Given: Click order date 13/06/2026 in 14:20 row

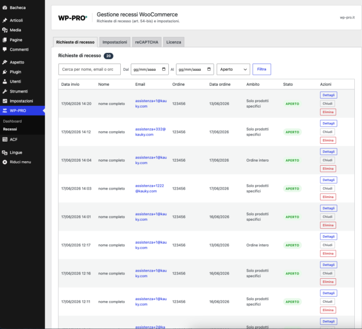Looking at the screenshot, I should tap(219, 104).
